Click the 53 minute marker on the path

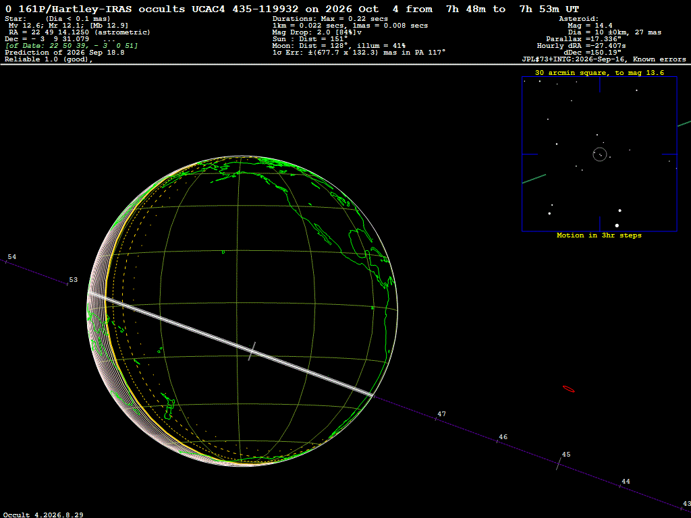73,280
